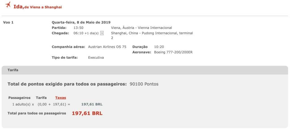Click Austrian Airlines OS 75 flight number
Viewport: 290px width, 129px height.
[107, 47]
